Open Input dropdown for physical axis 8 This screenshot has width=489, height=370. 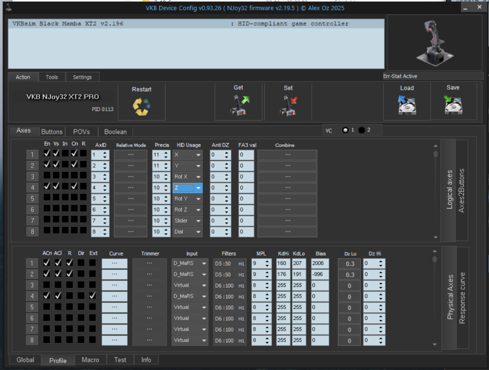coord(190,340)
